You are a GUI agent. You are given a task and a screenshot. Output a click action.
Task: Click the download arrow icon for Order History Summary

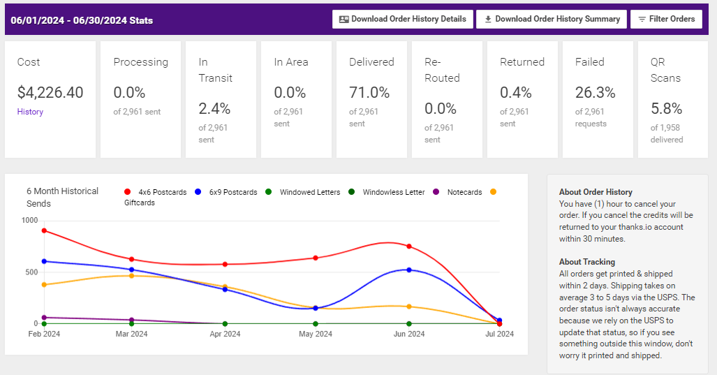point(488,20)
